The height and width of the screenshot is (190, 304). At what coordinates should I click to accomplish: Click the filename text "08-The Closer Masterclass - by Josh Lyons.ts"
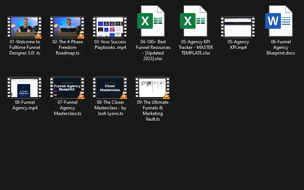pyautogui.click(x=110, y=108)
